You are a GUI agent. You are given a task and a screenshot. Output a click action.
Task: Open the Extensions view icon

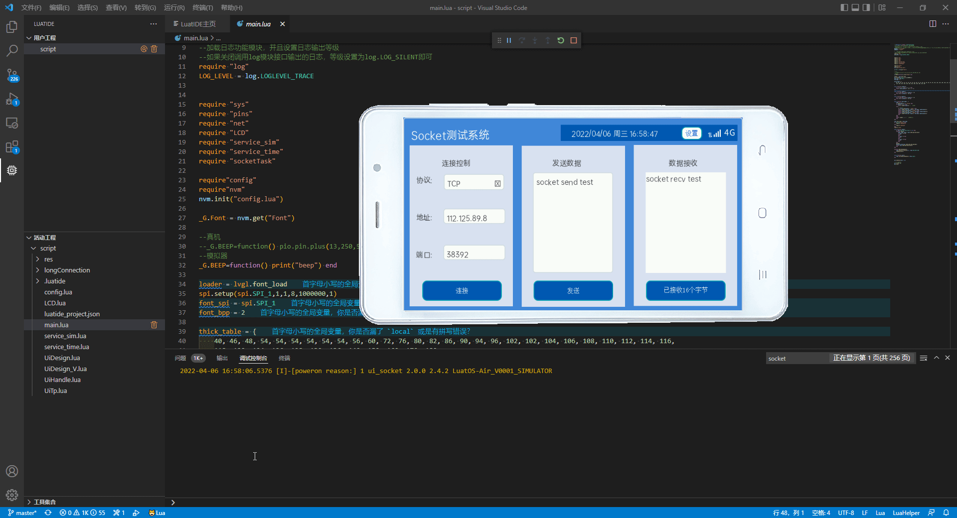point(12,147)
